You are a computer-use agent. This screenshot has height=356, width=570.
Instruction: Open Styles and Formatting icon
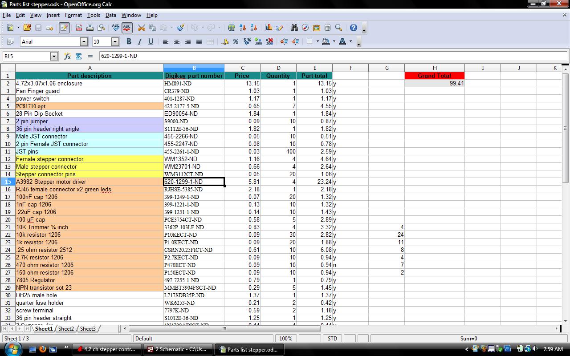click(x=10, y=41)
